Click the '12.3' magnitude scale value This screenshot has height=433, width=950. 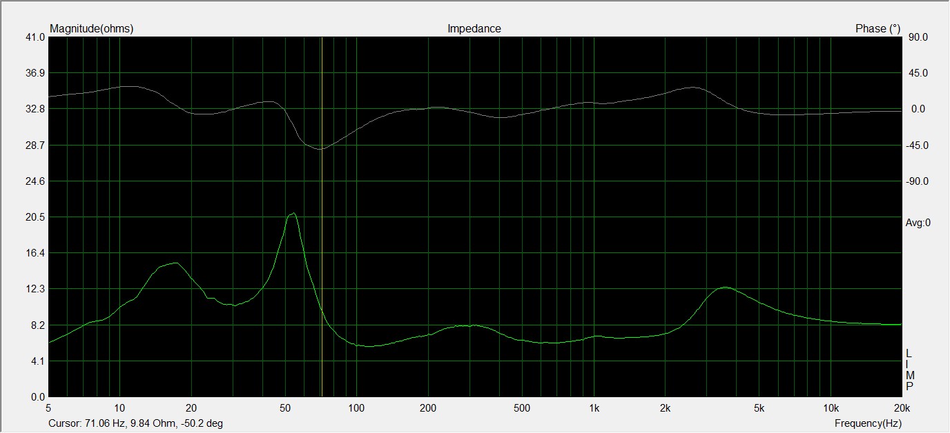35,289
